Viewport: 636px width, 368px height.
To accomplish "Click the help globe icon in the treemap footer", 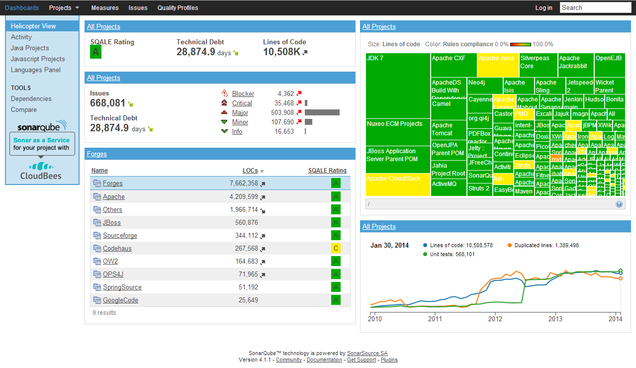I will (x=619, y=203).
